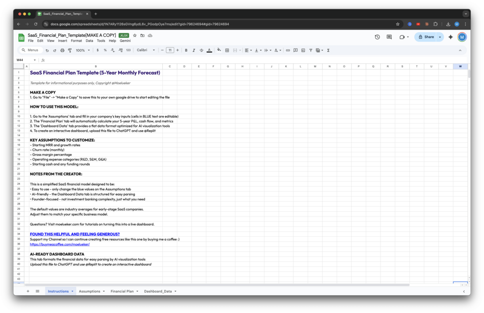Click 'FOUND THIS HELPFUL AND FEELING GENEROUS?' link
484x313 pixels.
point(75,234)
